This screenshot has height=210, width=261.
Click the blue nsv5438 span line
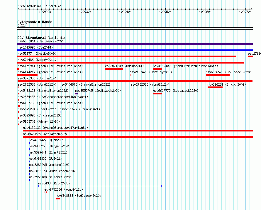click(100, 186)
